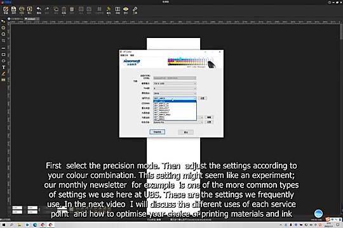Screen dimensions: 343x228
Task: Open the Windows Start menu
Action: [4, 225]
